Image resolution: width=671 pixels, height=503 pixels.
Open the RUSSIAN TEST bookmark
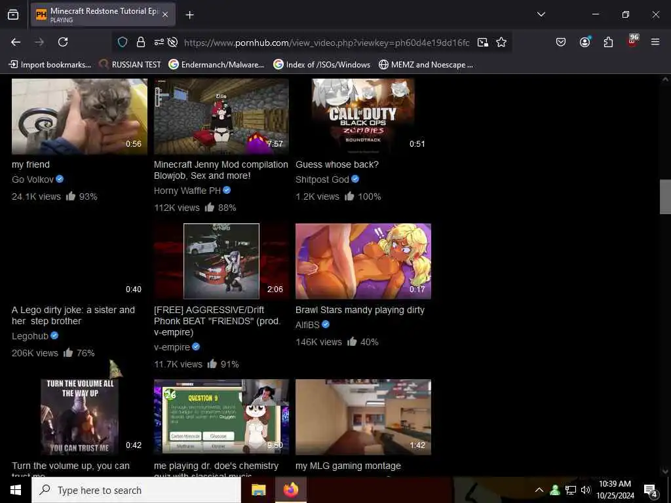(x=130, y=65)
